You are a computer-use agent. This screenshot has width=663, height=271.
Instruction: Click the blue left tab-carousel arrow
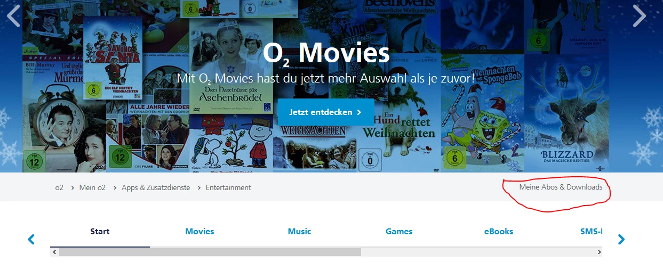(x=31, y=240)
